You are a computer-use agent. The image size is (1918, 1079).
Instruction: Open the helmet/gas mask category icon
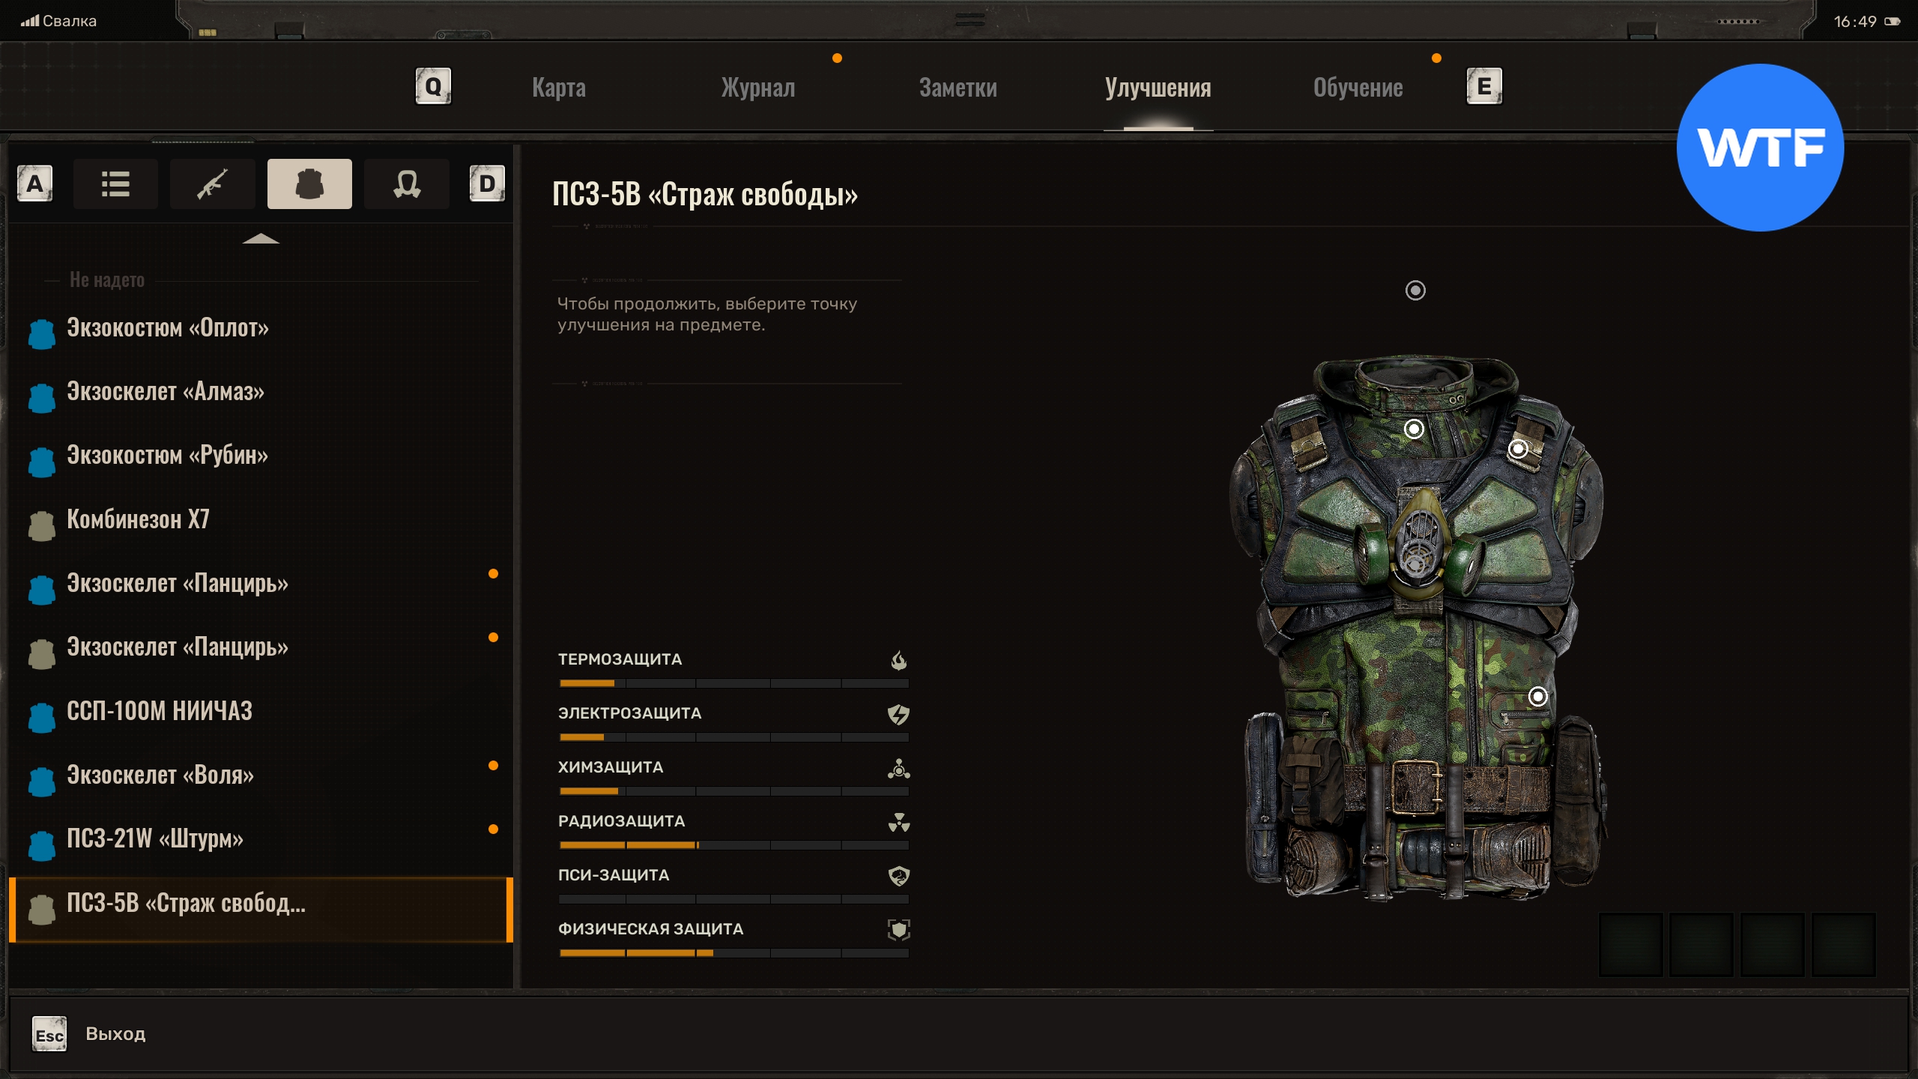pos(406,184)
